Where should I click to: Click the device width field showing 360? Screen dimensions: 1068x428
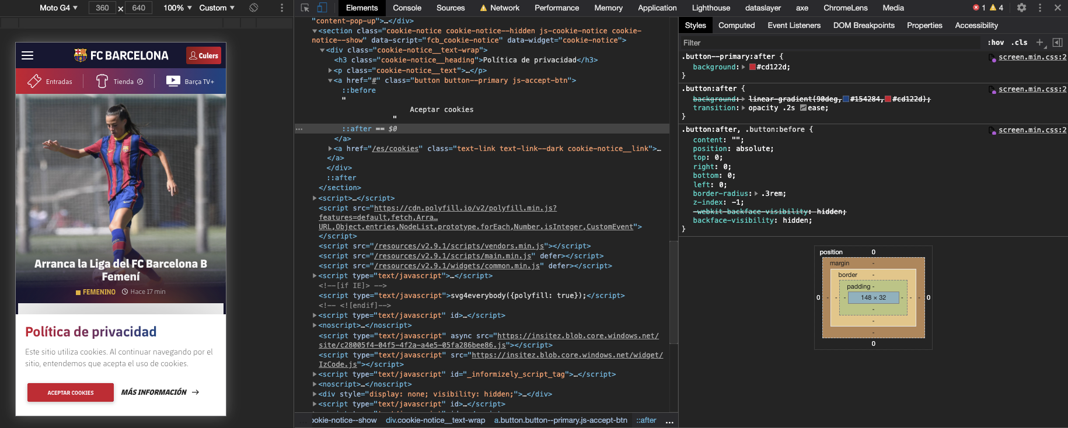[102, 8]
